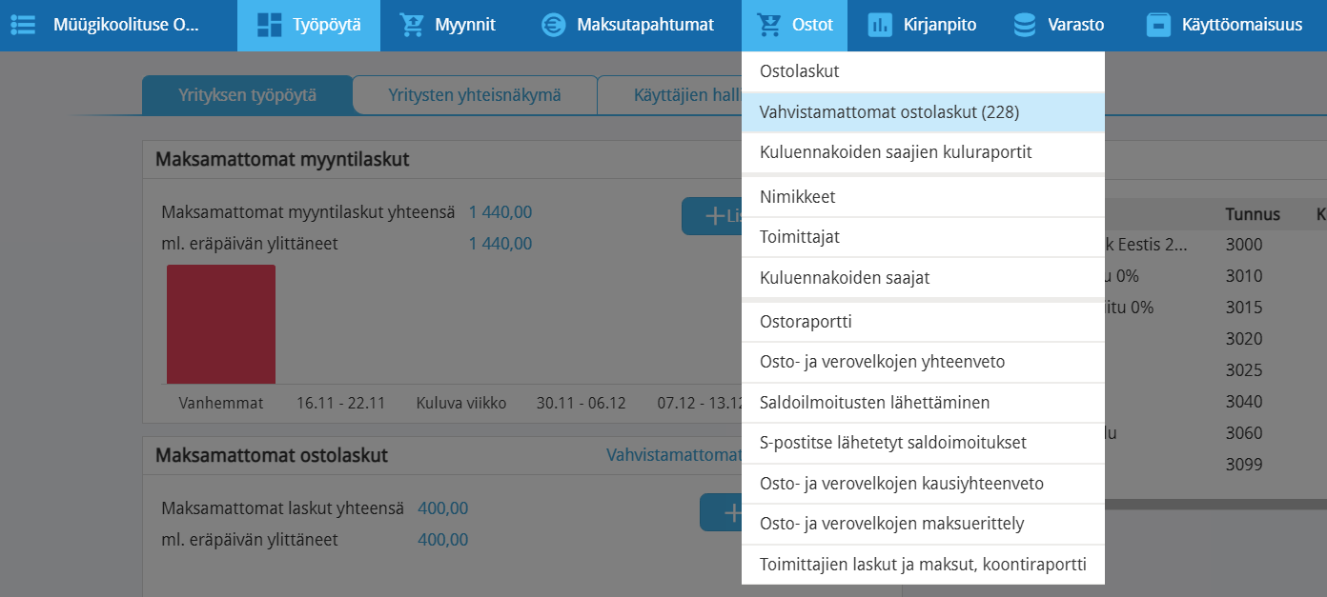Click the Myynnit cart icon

[412, 25]
